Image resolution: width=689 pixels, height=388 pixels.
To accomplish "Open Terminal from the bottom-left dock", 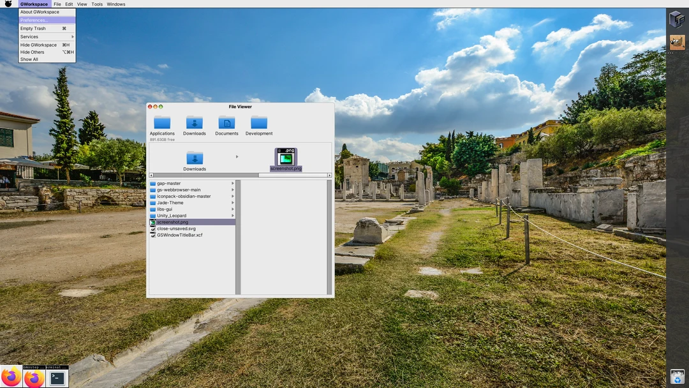I will pyautogui.click(x=56, y=377).
